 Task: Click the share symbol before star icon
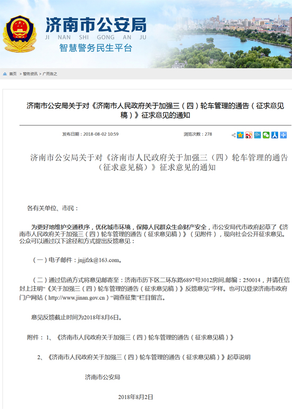coord(234,135)
